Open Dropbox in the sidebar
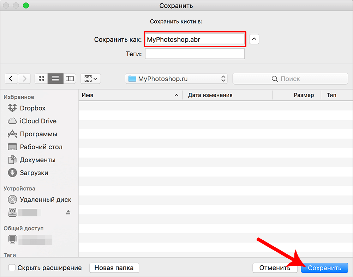The image size is (353, 277). 32,108
